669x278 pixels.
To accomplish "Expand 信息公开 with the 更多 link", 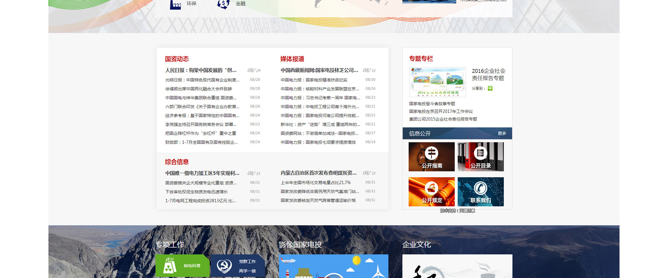I will (x=502, y=133).
